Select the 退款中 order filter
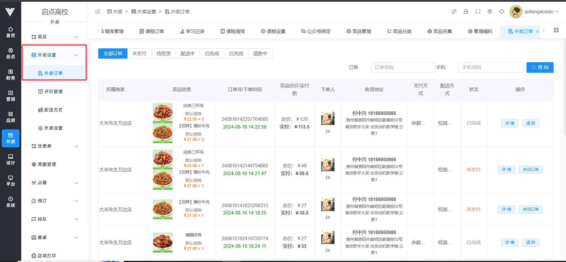 (x=260, y=54)
